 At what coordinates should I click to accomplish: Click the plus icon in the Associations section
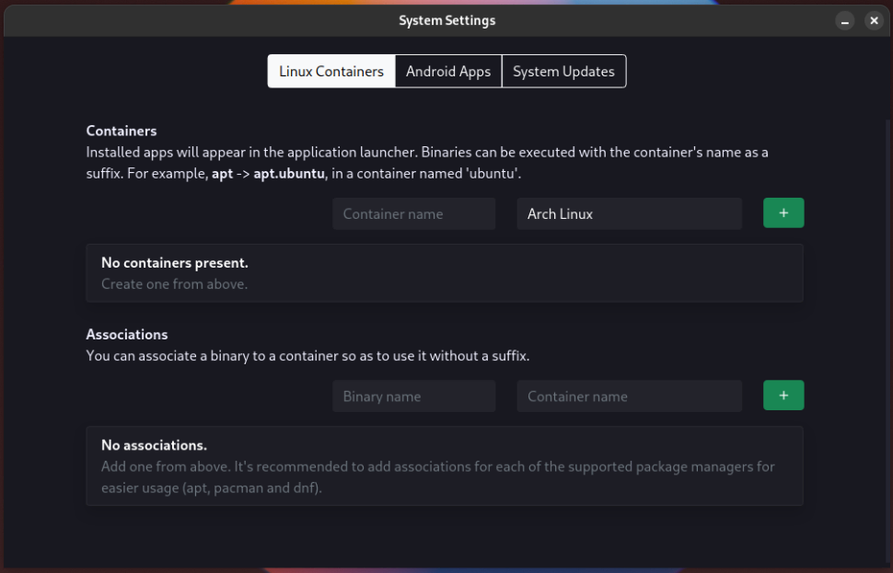coord(783,395)
